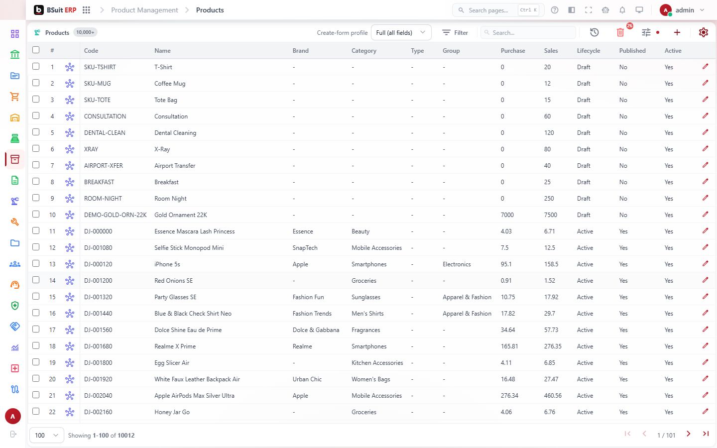Sort by the Lifecycle column header
The height and width of the screenshot is (448, 717).
[x=589, y=51]
